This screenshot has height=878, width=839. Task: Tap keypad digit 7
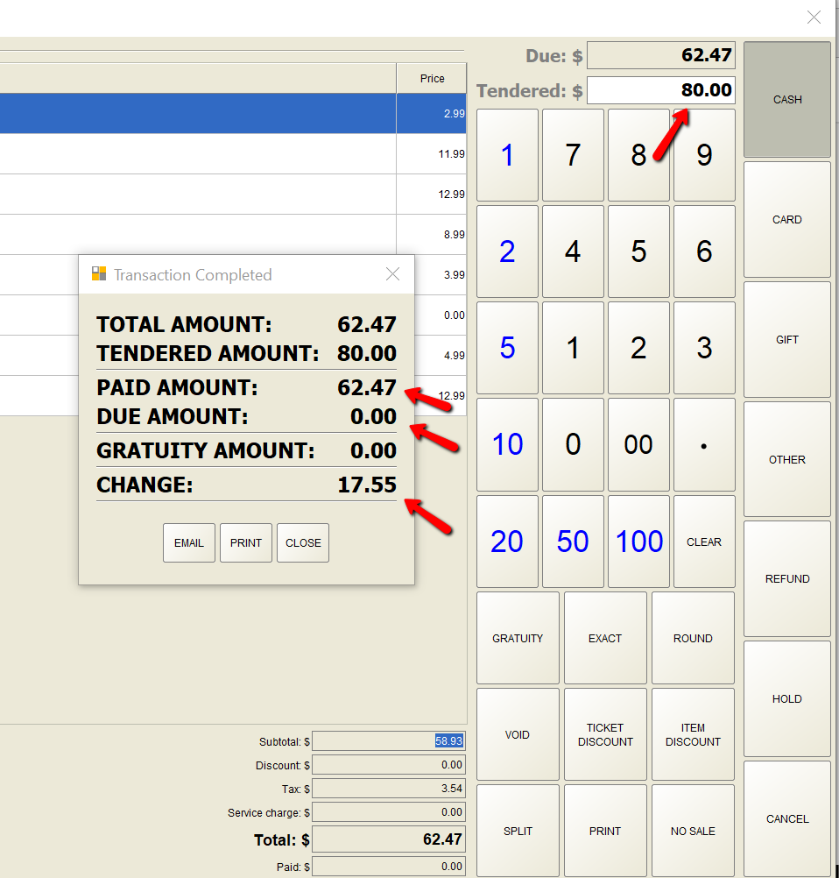tap(573, 155)
